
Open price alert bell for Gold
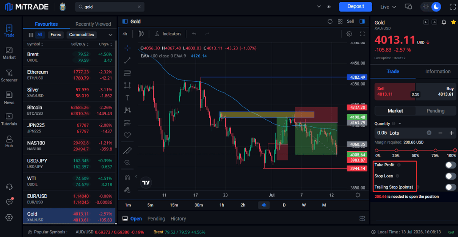pyautogui.click(x=444, y=22)
